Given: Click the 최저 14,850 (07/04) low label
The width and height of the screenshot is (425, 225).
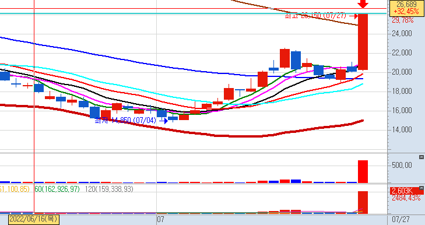Looking at the screenshot, I should coord(125,120).
